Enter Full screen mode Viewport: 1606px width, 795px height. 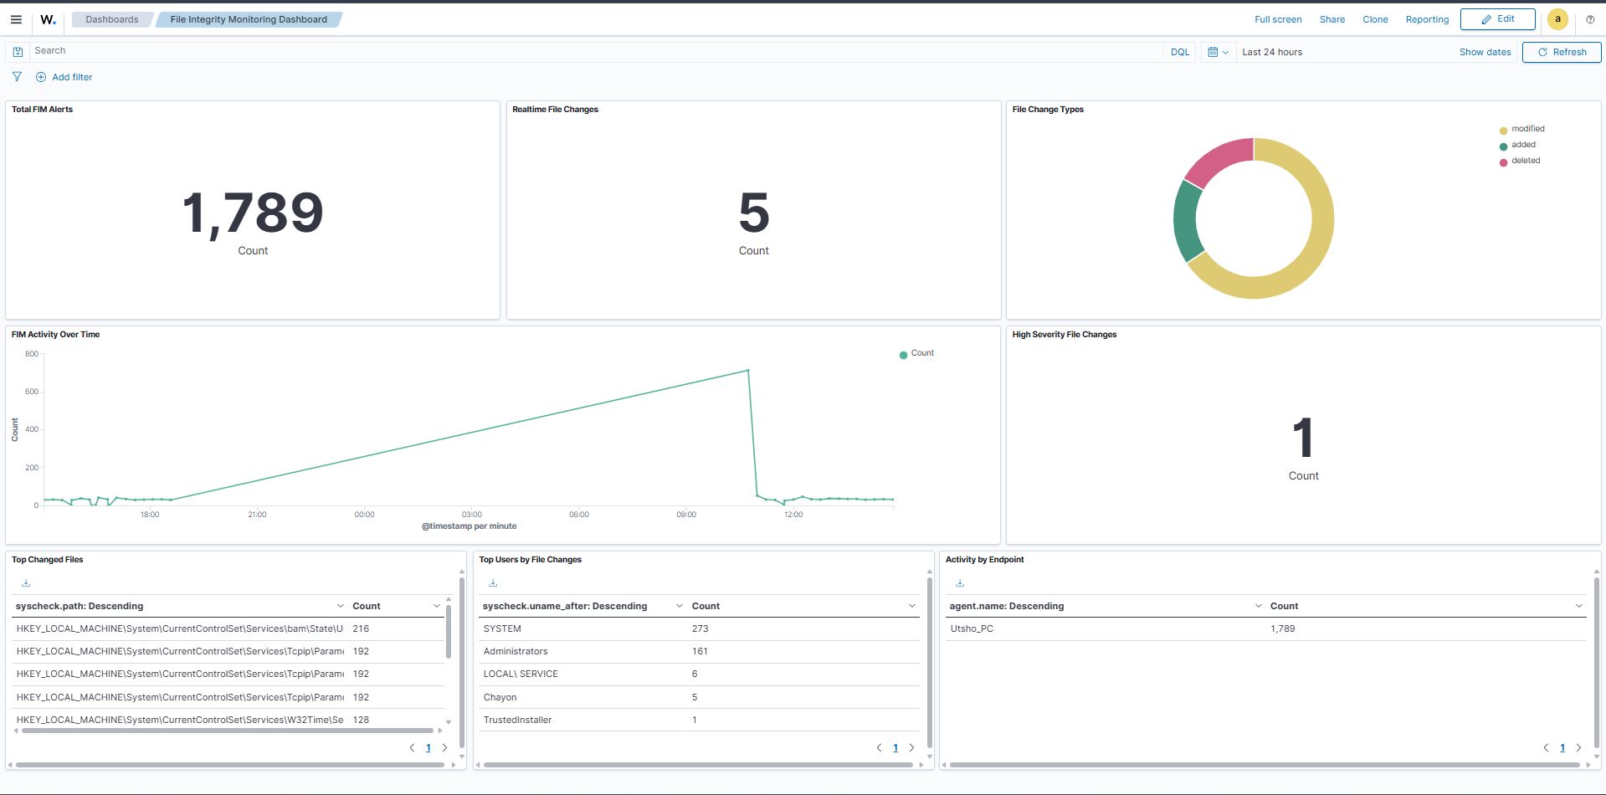pyautogui.click(x=1278, y=19)
